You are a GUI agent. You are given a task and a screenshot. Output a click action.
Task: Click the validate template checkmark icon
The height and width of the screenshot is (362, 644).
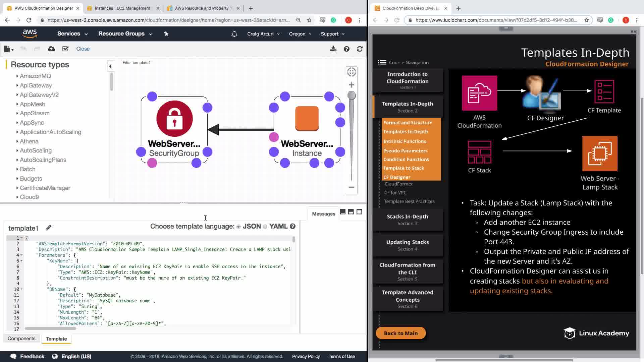click(65, 49)
